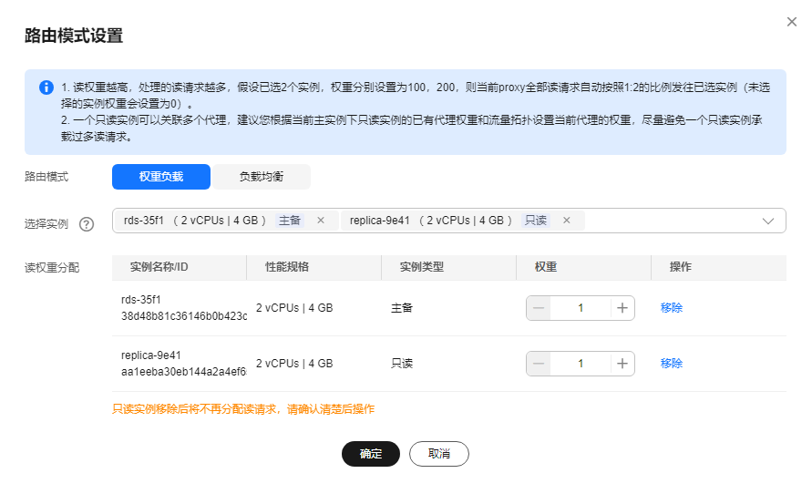Edit weight value field for replica-9e41
The image size is (812, 494).
581,364
